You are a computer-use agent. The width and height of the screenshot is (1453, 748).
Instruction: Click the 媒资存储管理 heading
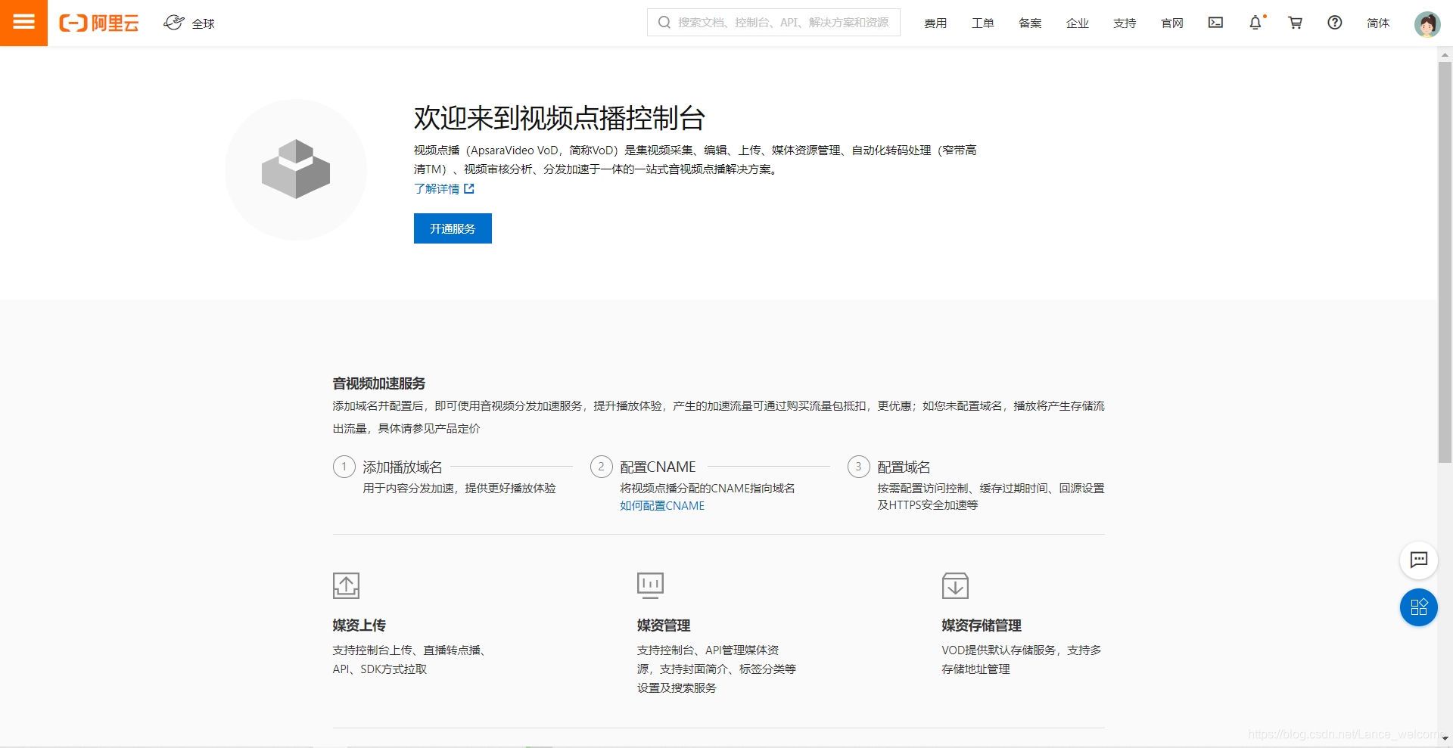(x=982, y=625)
